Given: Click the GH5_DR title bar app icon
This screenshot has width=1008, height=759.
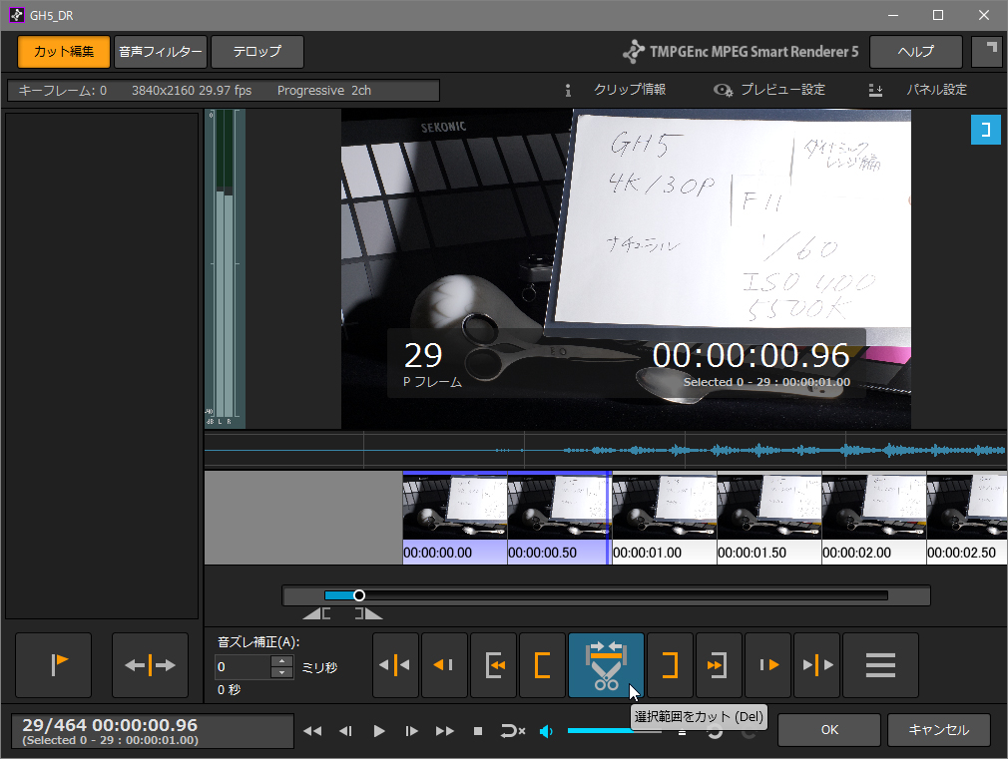Looking at the screenshot, I should click(17, 15).
